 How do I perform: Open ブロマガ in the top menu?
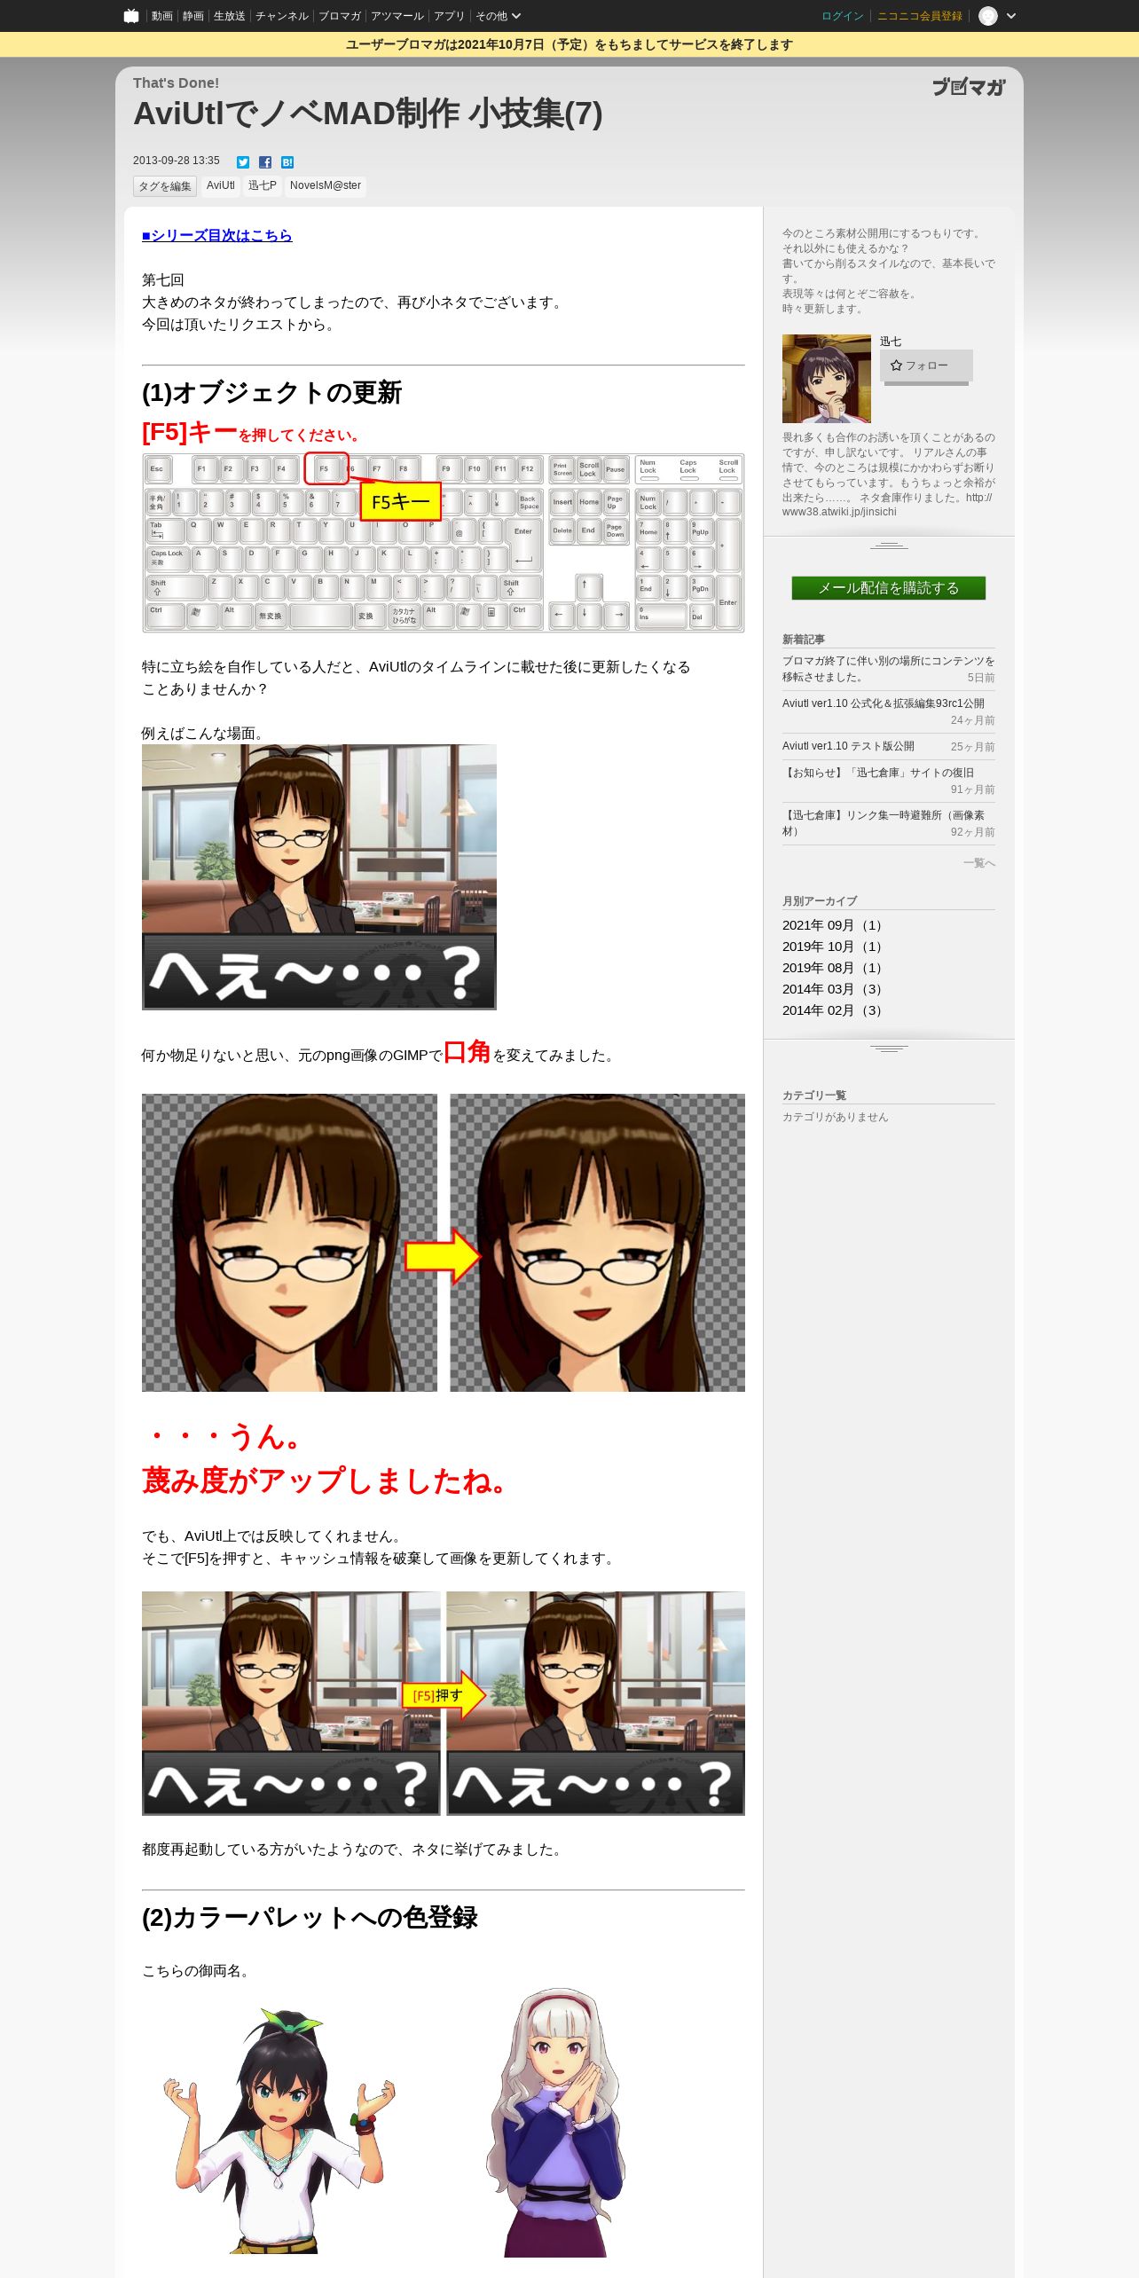(x=340, y=16)
